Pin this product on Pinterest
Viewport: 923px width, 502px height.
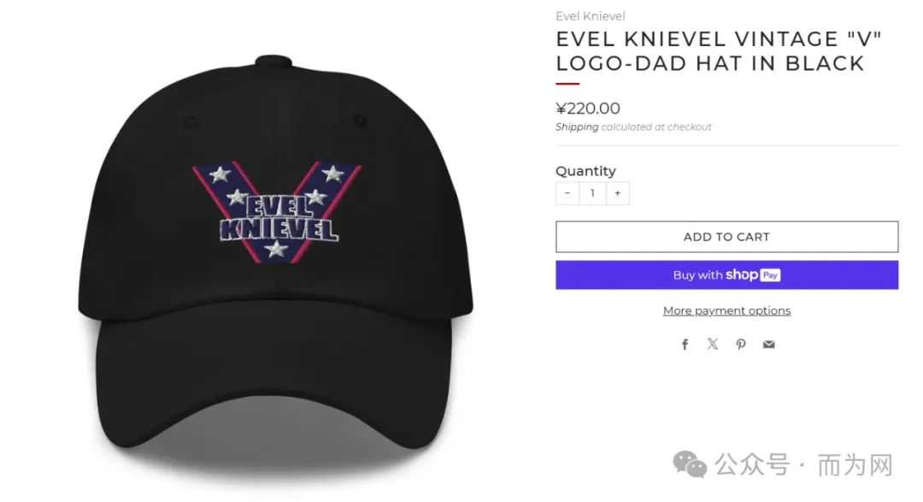coord(740,345)
